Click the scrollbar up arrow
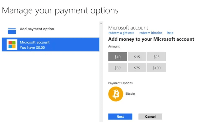 101,23
